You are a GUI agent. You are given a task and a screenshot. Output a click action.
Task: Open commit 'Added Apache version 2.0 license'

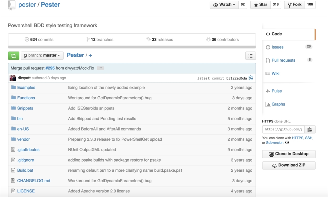pos(99,191)
